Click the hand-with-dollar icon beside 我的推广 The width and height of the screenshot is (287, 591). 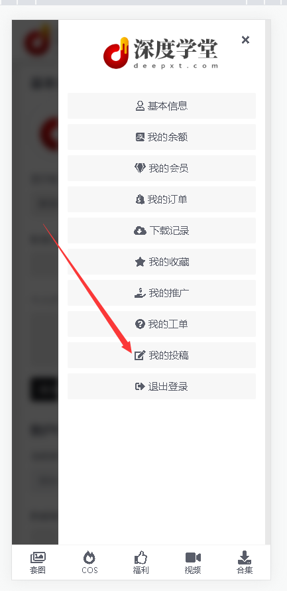[x=140, y=293]
